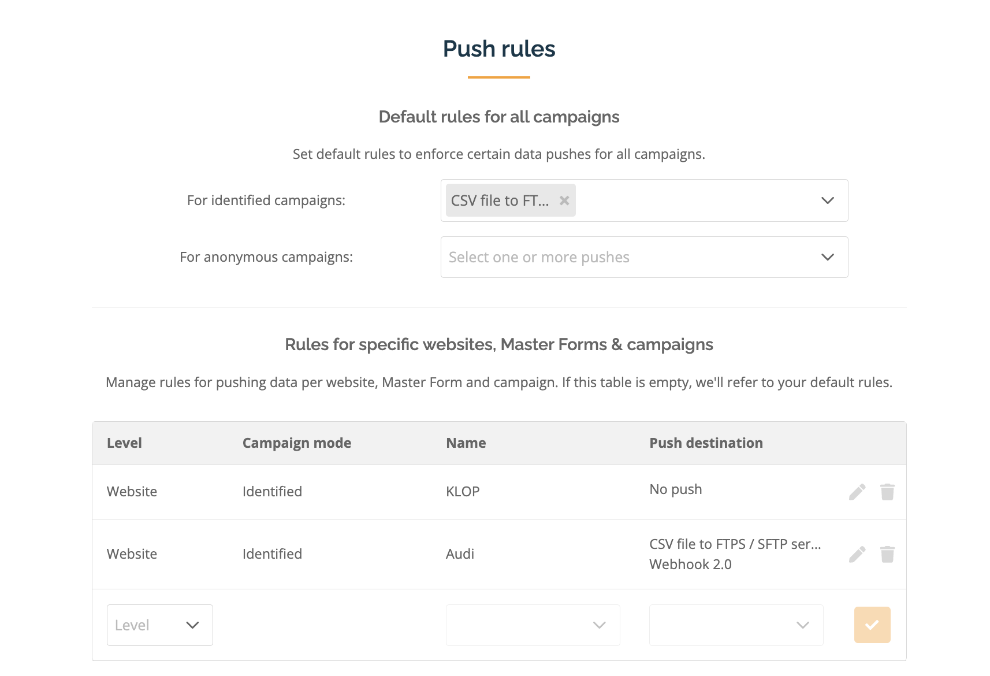Open the new rule Push destination dropdown
This screenshot has height=676, width=990.
point(736,625)
